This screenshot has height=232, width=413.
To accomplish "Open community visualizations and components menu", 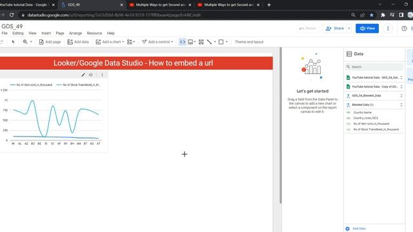I will click(130, 42).
